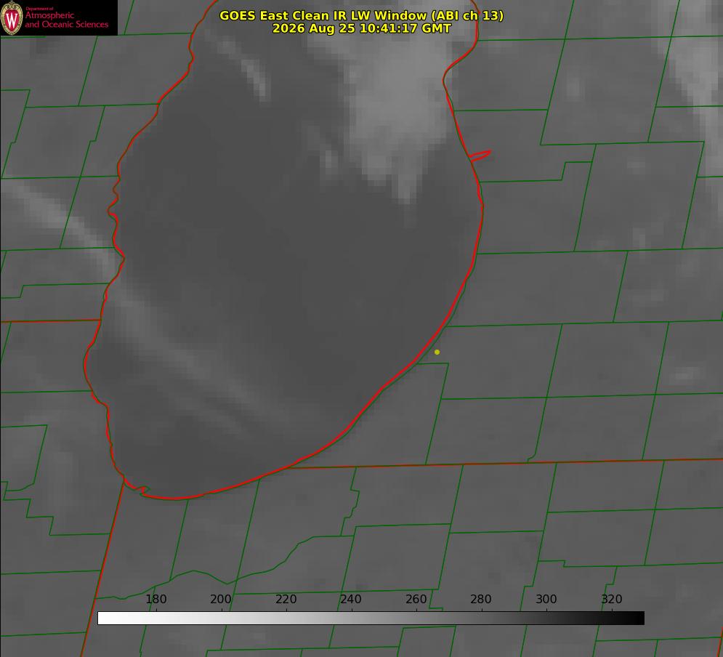723x657 pixels.
Task: Click the red harbor notch on the southwestern shore
Action: click(x=137, y=488)
